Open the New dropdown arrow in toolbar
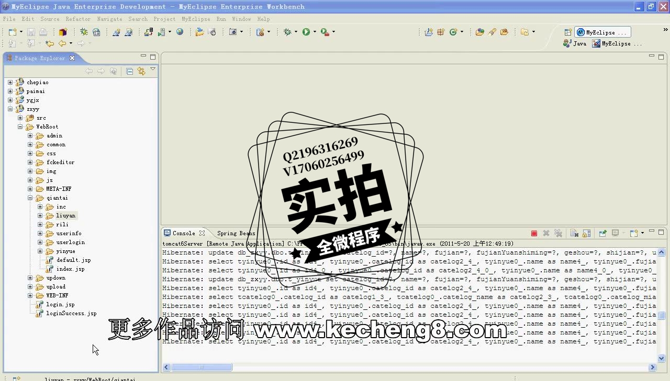The width and height of the screenshot is (670, 381). [x=20, y=32]
